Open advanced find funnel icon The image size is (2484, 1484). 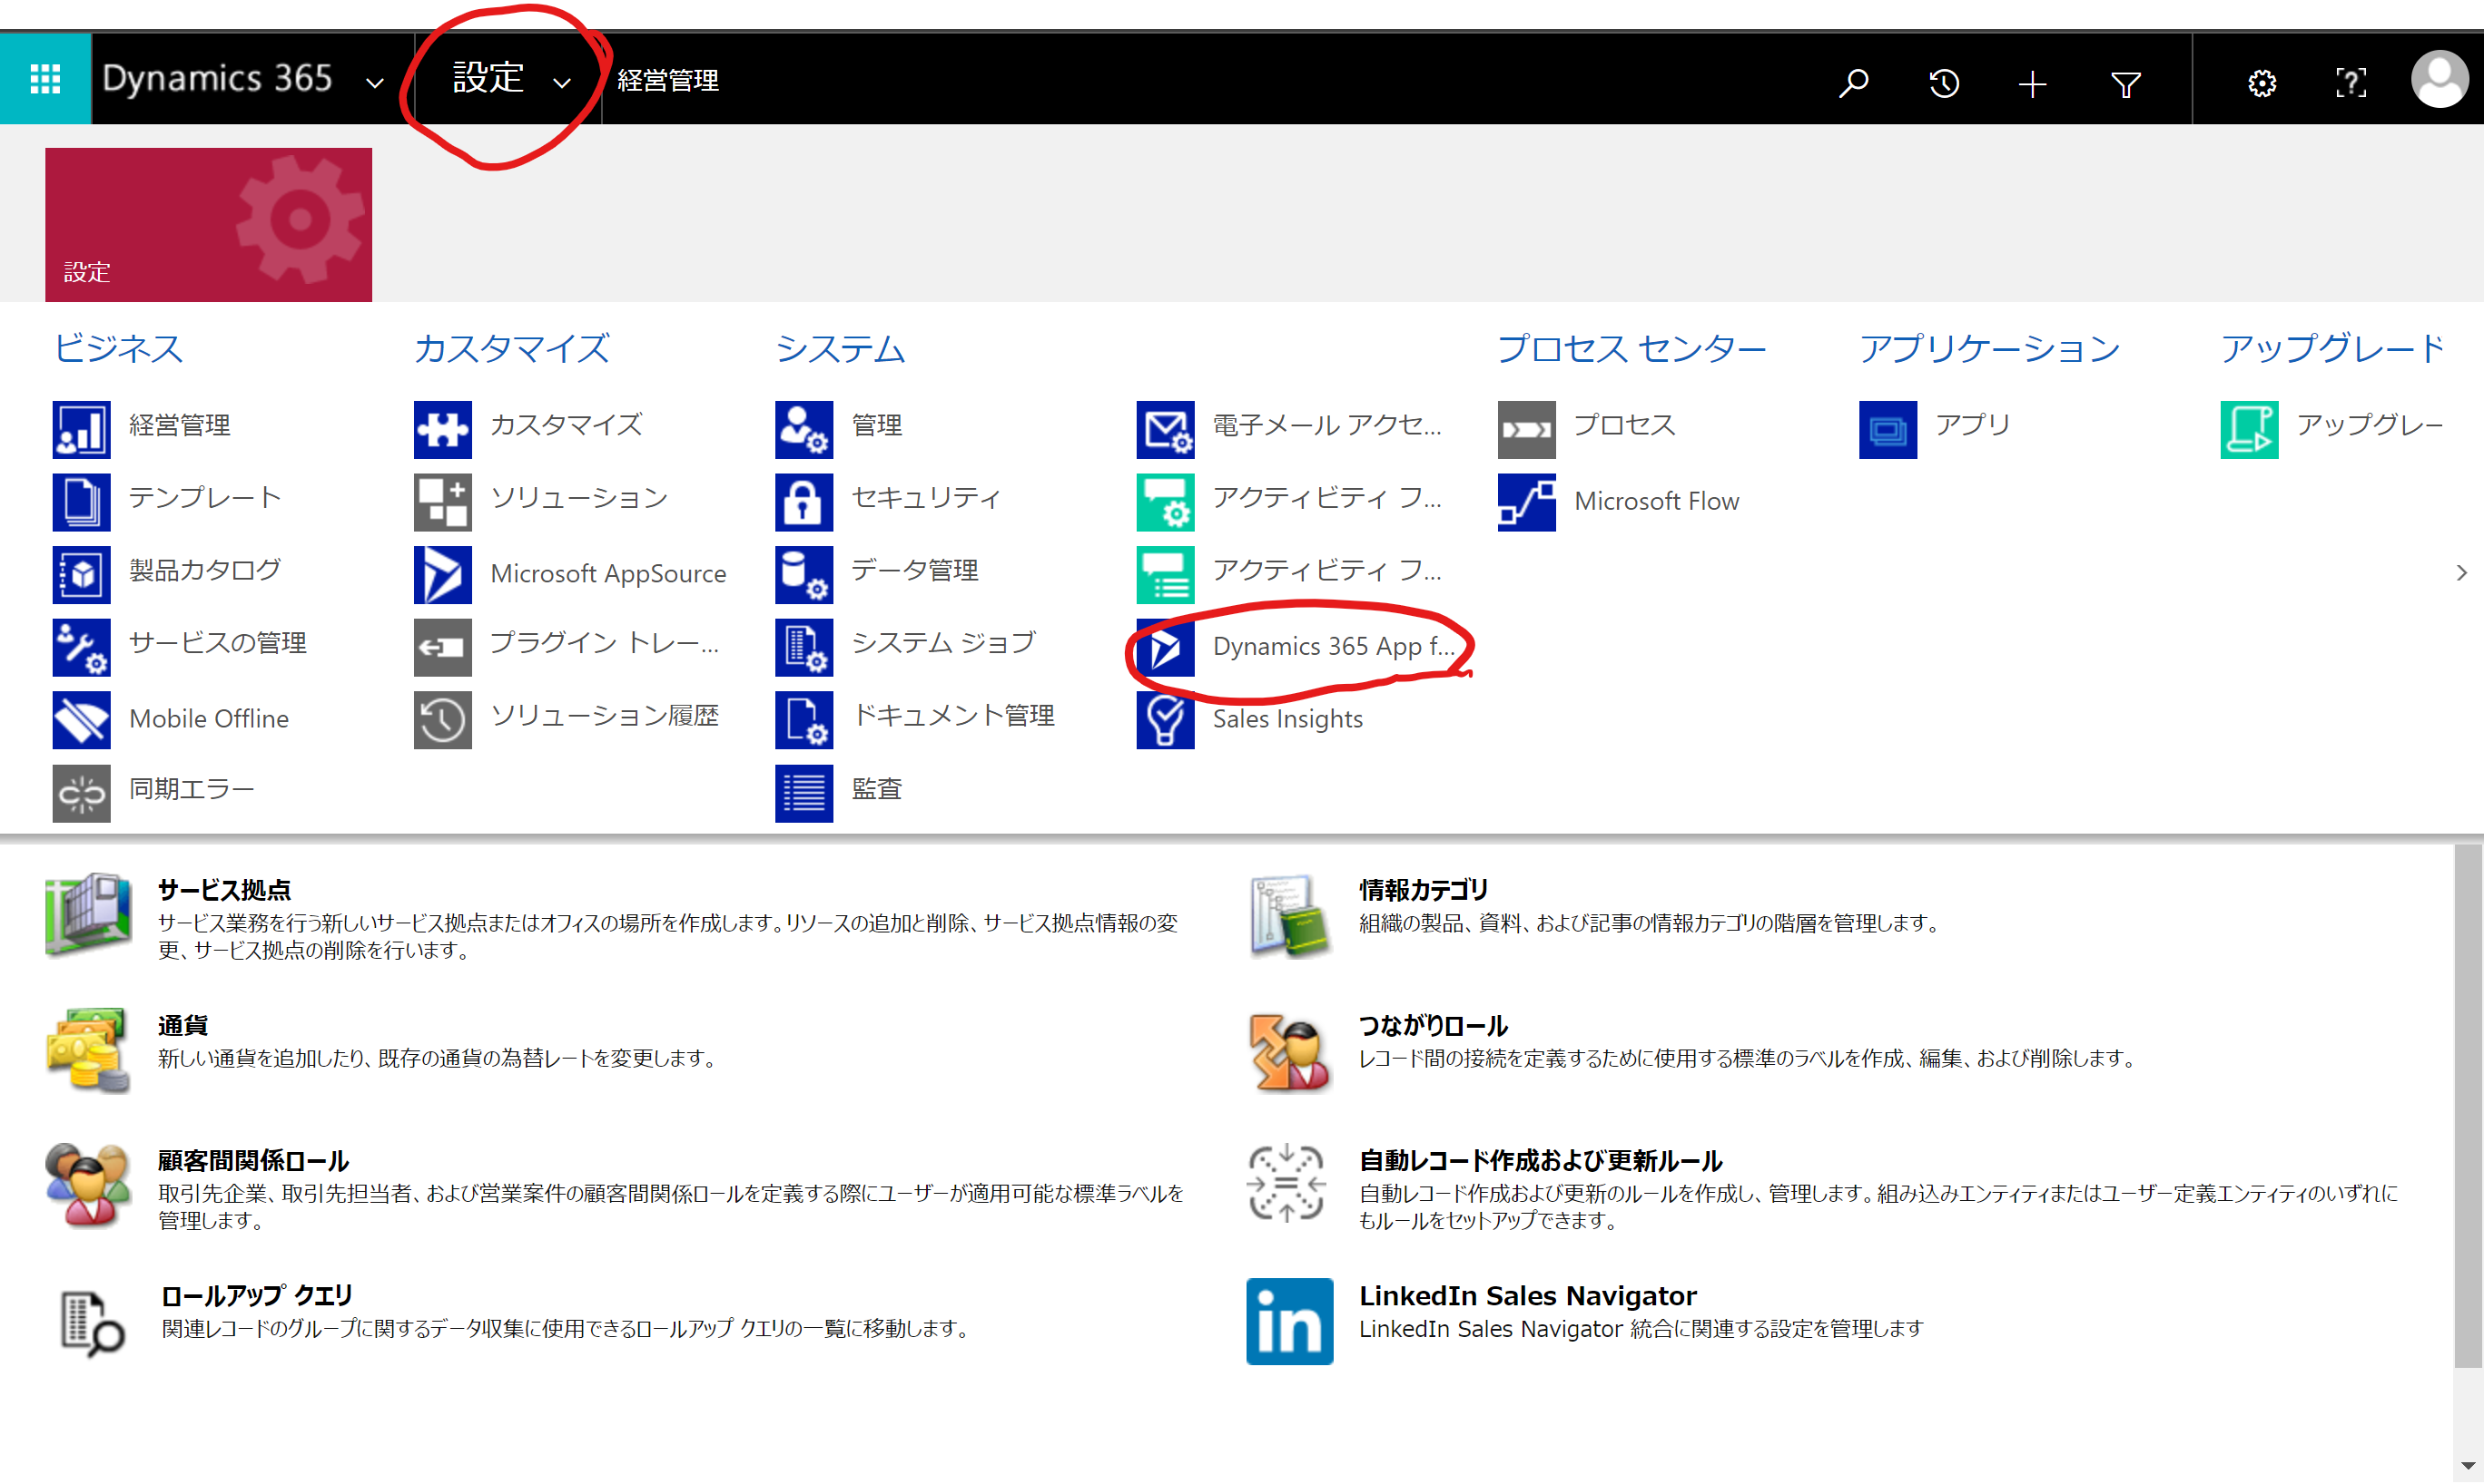(x=2124, y=83)
